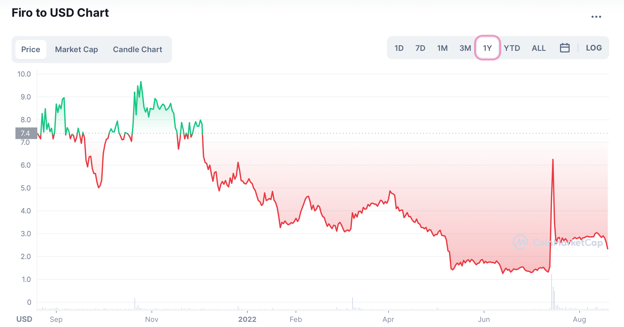Open the three-dot more options menu
624x327 pixels.
tap(596, 17)
